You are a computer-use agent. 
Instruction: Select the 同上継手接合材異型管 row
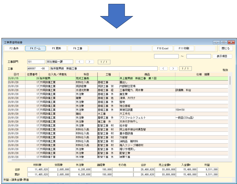tap(118, 129)
